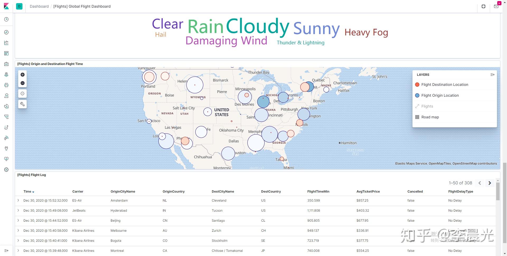Viewport: 507px width, 256px height.
Task: Toggle Flight Destination Location layer
Action: click(x=445, y=85)
